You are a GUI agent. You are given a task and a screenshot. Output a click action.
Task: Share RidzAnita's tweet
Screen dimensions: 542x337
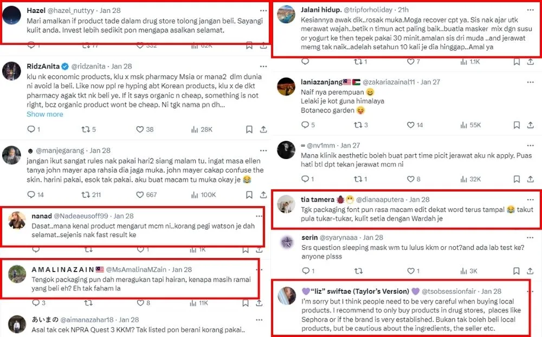point(263,129)
